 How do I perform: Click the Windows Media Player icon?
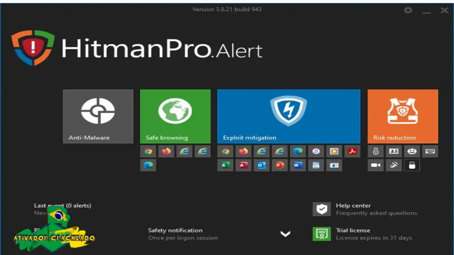pos(334,151)
